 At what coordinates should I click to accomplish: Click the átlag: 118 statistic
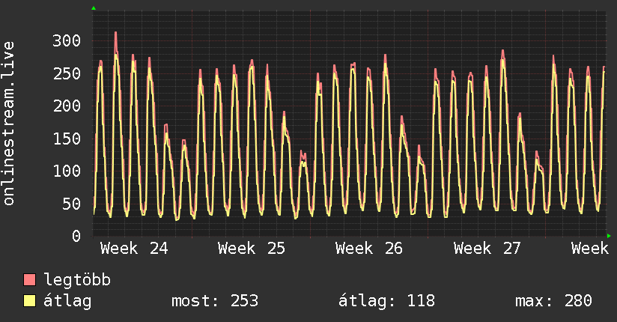[x=387, y=301]
